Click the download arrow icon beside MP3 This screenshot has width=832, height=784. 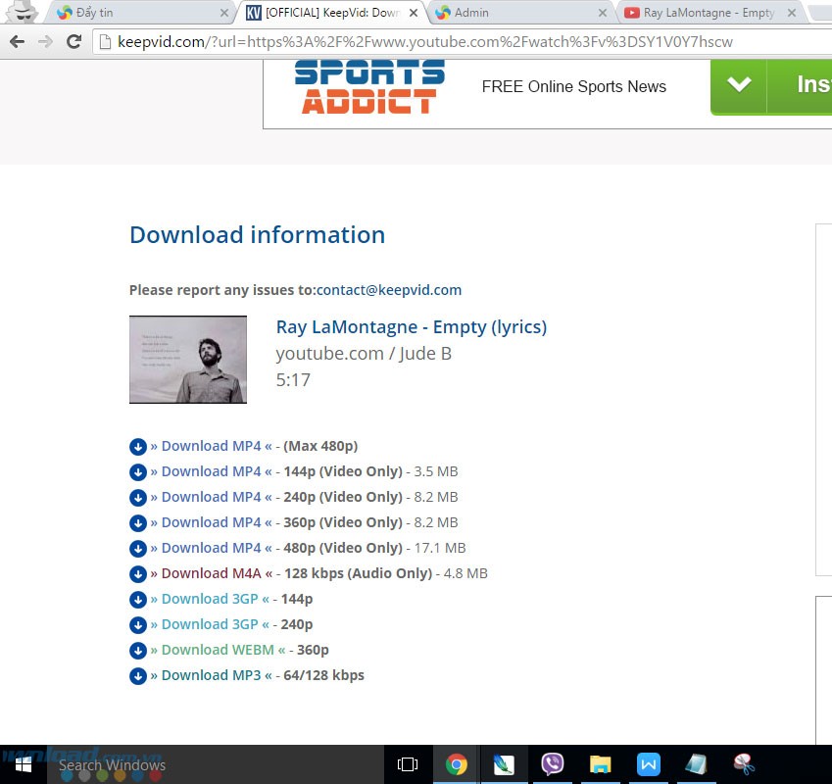(138, 675)
